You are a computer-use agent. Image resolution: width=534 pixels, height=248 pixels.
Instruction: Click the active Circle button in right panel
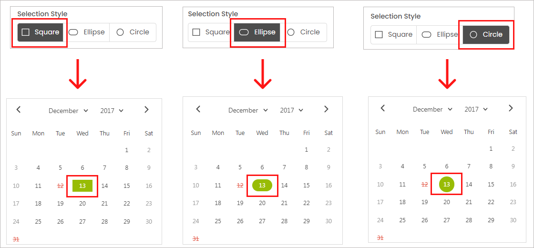point(486,35)
